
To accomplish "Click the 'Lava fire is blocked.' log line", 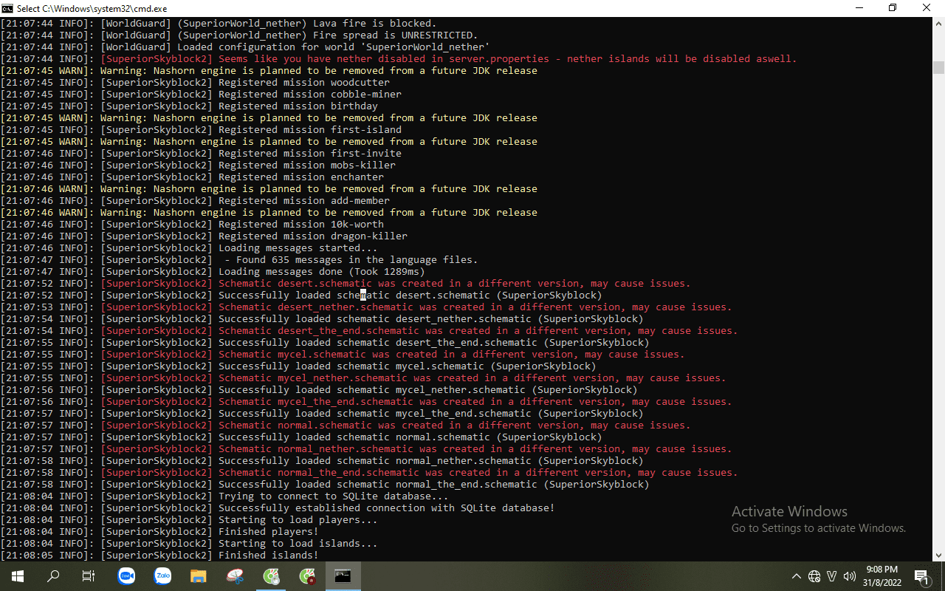I will pos(219,24).
